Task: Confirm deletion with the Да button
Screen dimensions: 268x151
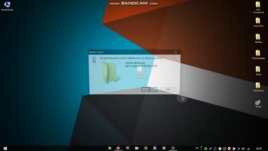Action: coord(149,89)
